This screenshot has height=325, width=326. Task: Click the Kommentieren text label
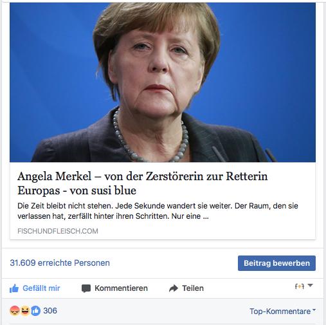coord(121,288)
